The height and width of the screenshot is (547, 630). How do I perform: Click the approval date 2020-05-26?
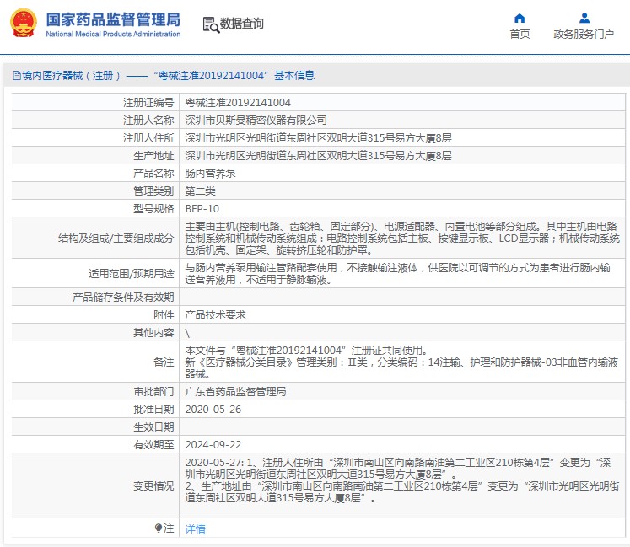(x=213, y=410)
